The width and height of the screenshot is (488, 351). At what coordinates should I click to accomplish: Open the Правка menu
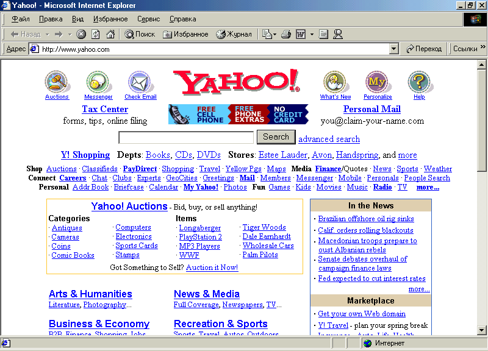pos(51,19)
